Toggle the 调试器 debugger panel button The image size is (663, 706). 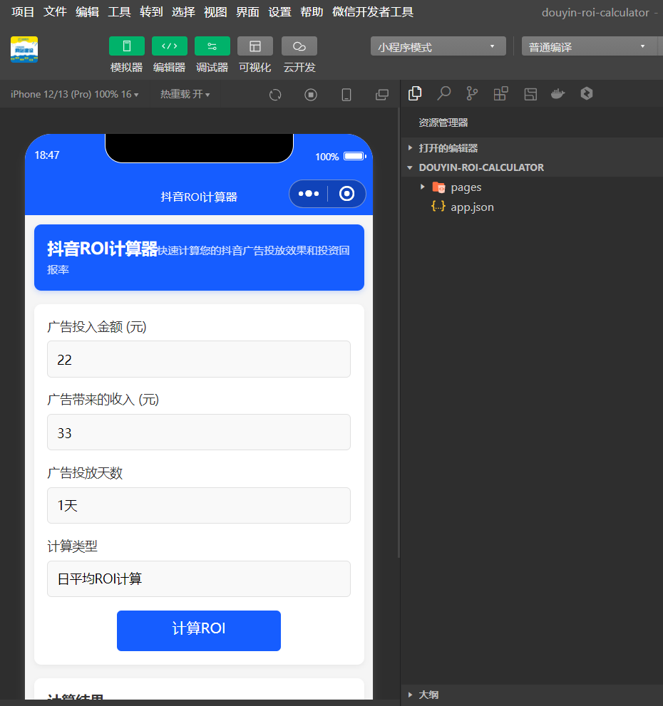click(x=212, y=46)
